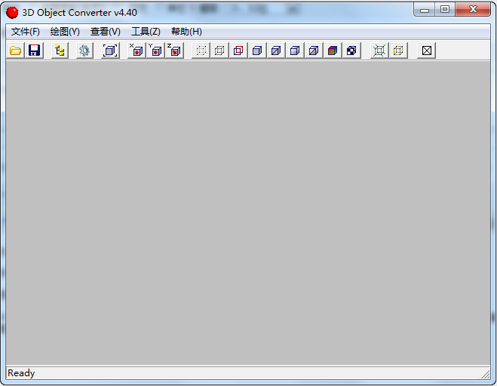Open the 帮助(H) menu
Viewport: 497px width, 386px height.
pyautogui.click(x=186, y=32)
